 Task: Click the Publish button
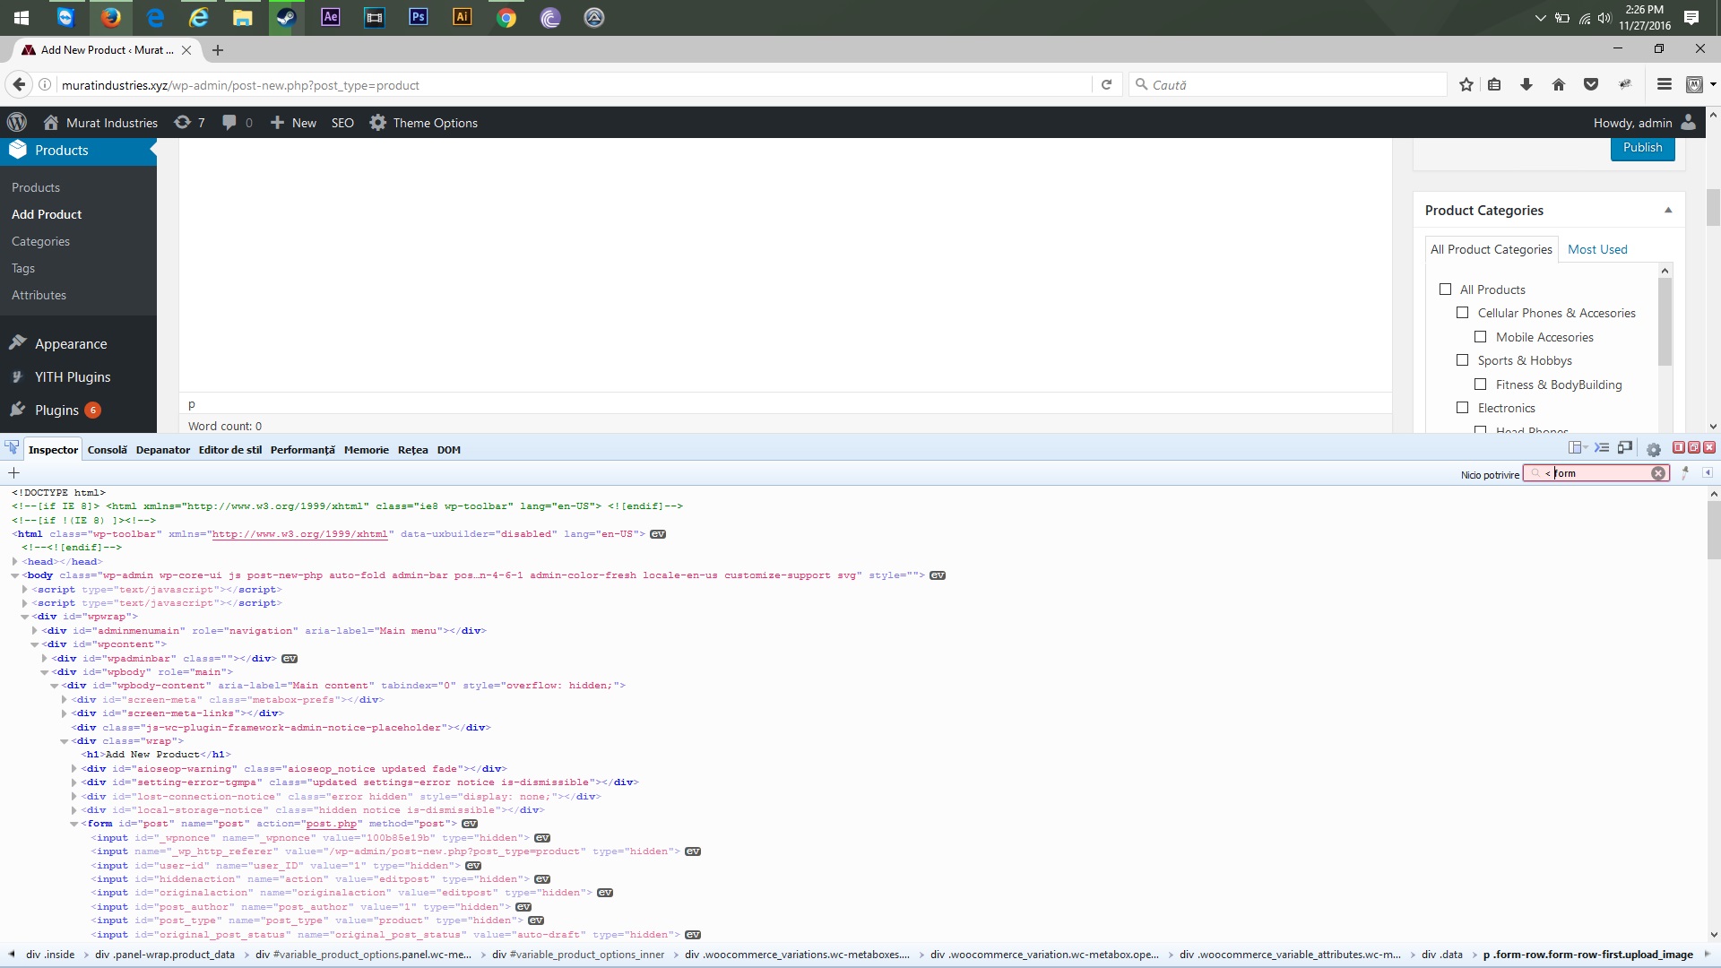[x=1643, y=148]
